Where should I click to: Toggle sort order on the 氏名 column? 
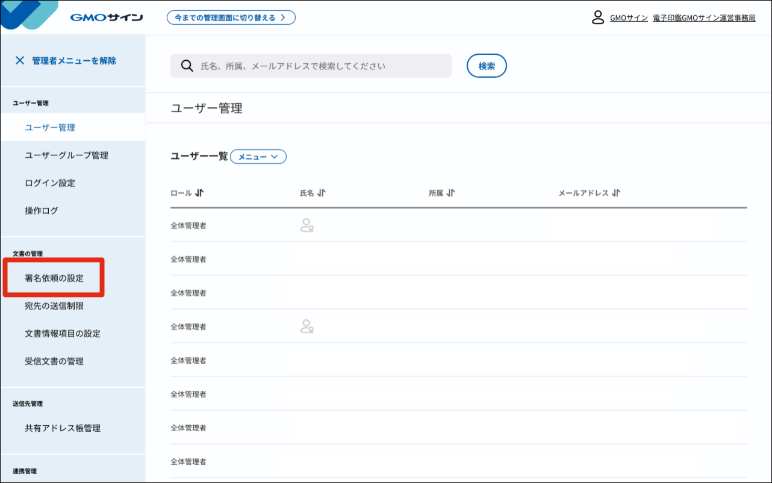322,193
